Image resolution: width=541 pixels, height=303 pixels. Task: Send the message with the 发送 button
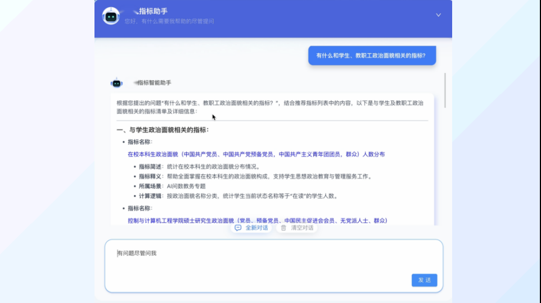pyautogui.click(x=424, y=281)
